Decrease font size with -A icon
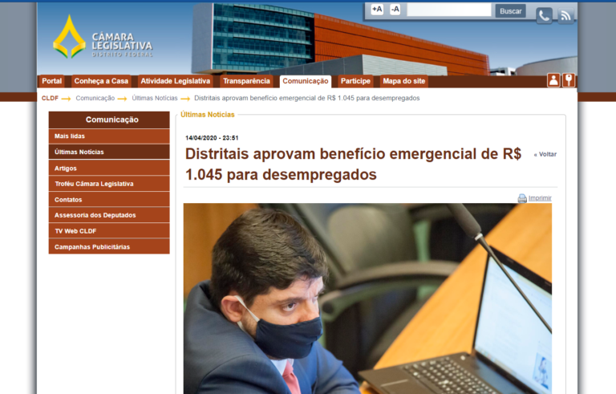This screenshot has width=616, height=394. [x=395, y=9]
